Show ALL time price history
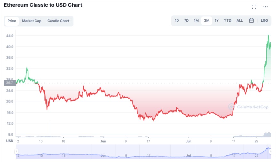 click(240, 21)
